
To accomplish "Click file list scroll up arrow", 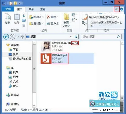I will pyautogui.click(x=122, y=43).
